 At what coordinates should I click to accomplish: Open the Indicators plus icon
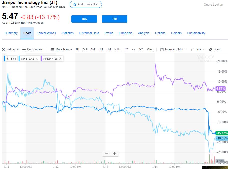point(4,49)
